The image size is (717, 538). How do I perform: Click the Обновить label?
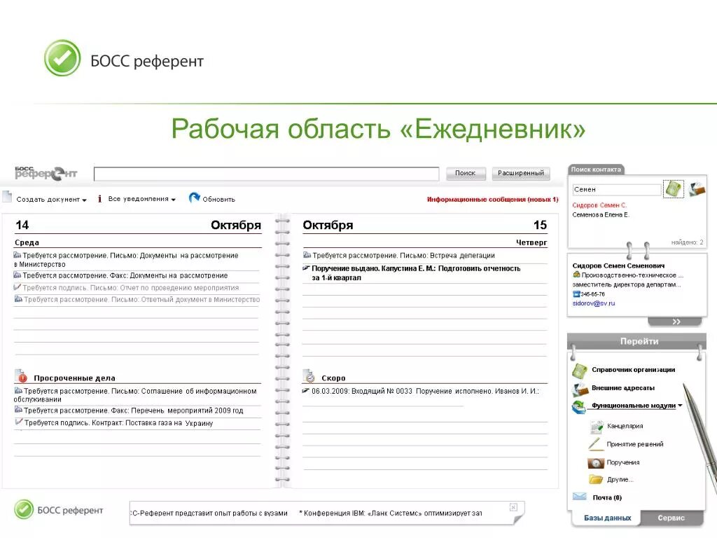[218, 200]
